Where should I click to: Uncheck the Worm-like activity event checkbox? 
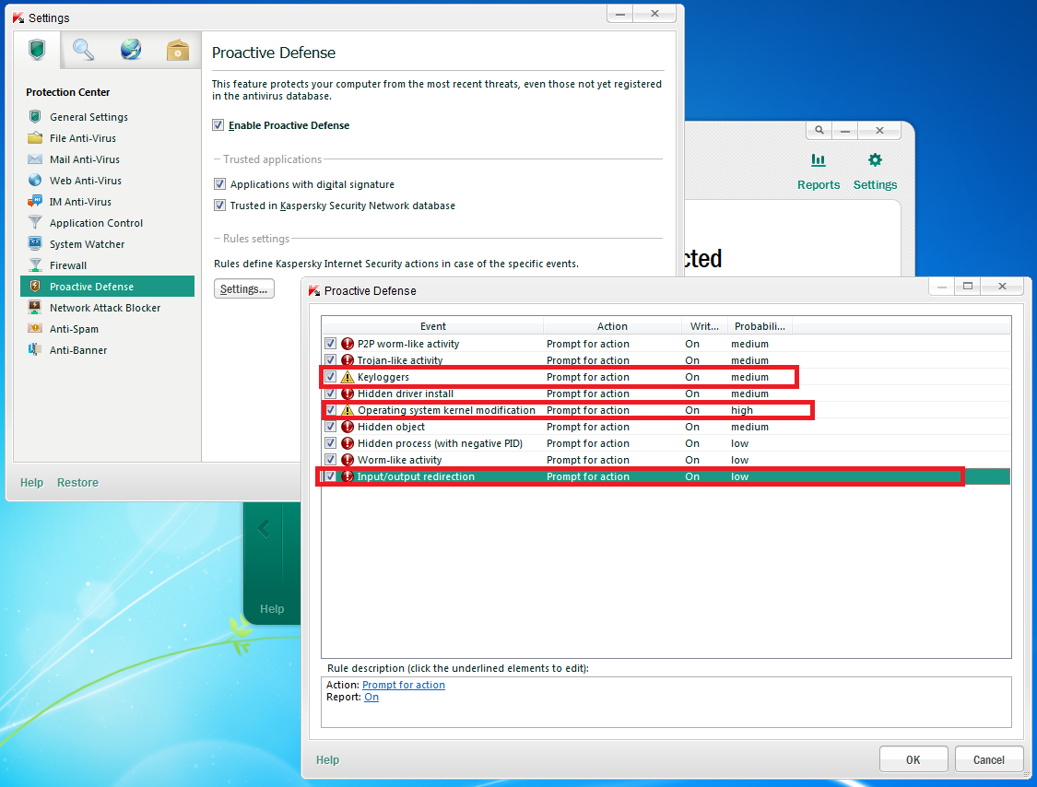coord(331,460)
